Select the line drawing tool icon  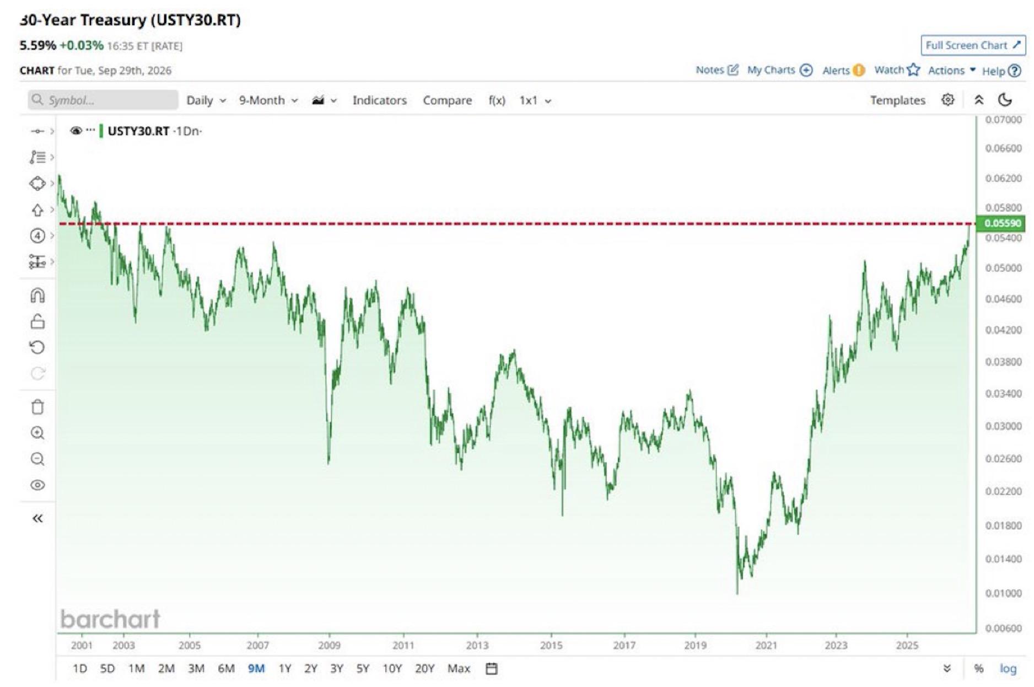37,131
